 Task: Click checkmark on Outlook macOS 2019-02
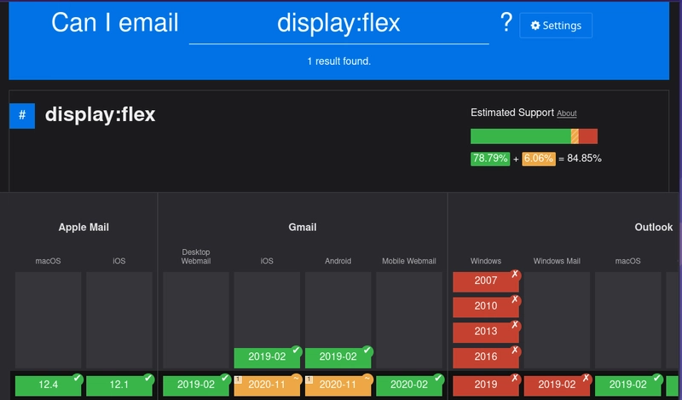point(656,378)
